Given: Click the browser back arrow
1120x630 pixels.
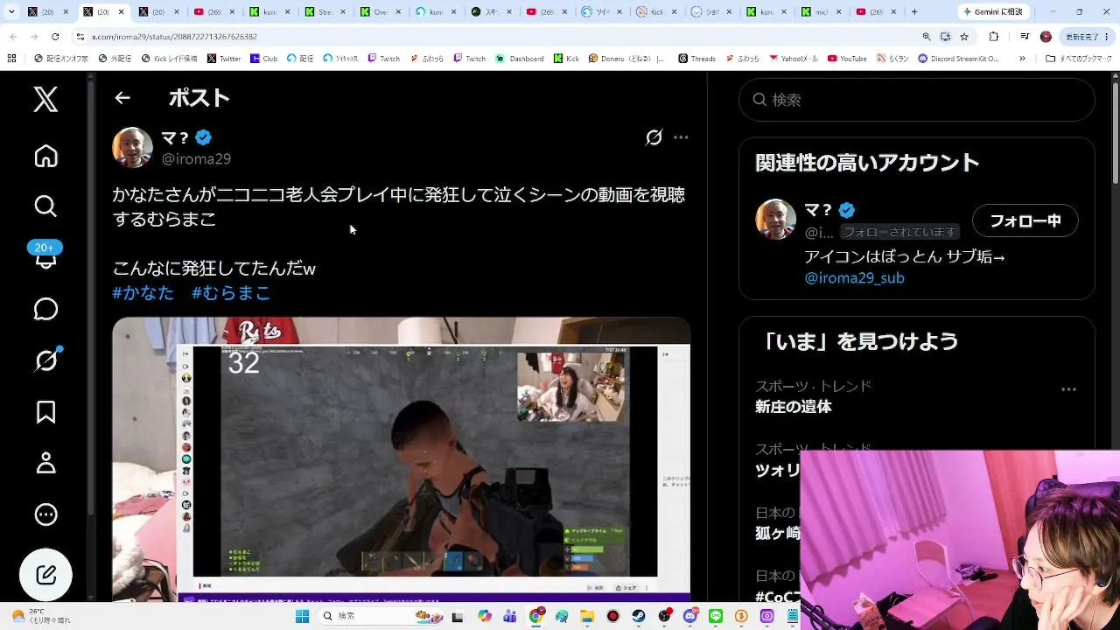Looking at the screenshot, I should coord(13,37).
